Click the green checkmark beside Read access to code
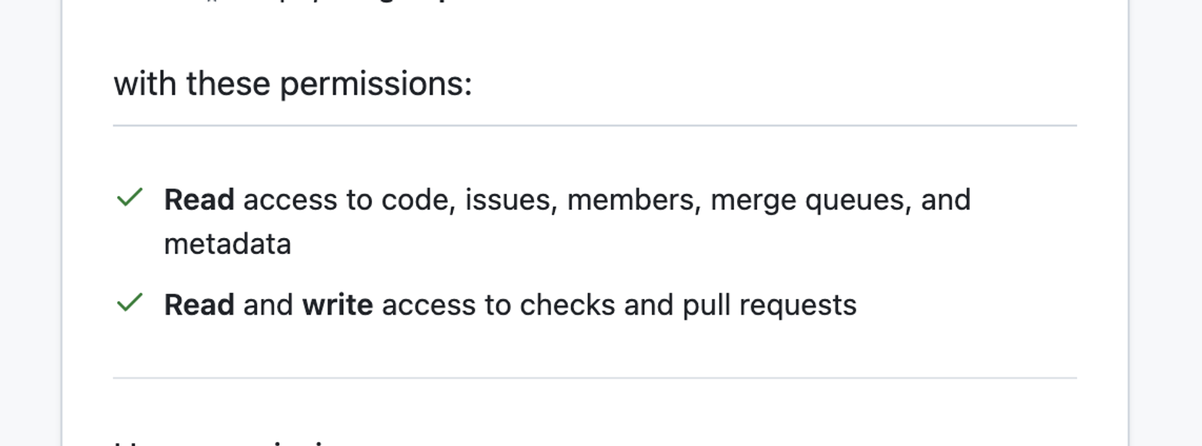This screenshot has height=446, width=1202. [130, 197]
